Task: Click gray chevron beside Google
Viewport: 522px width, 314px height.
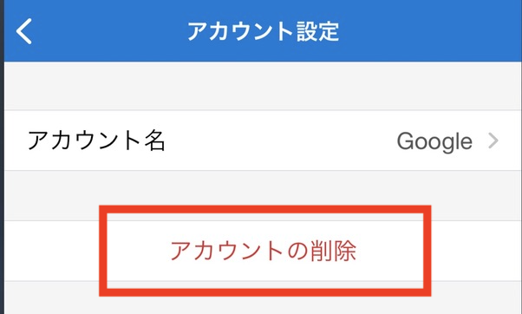Action: [493, 141]
